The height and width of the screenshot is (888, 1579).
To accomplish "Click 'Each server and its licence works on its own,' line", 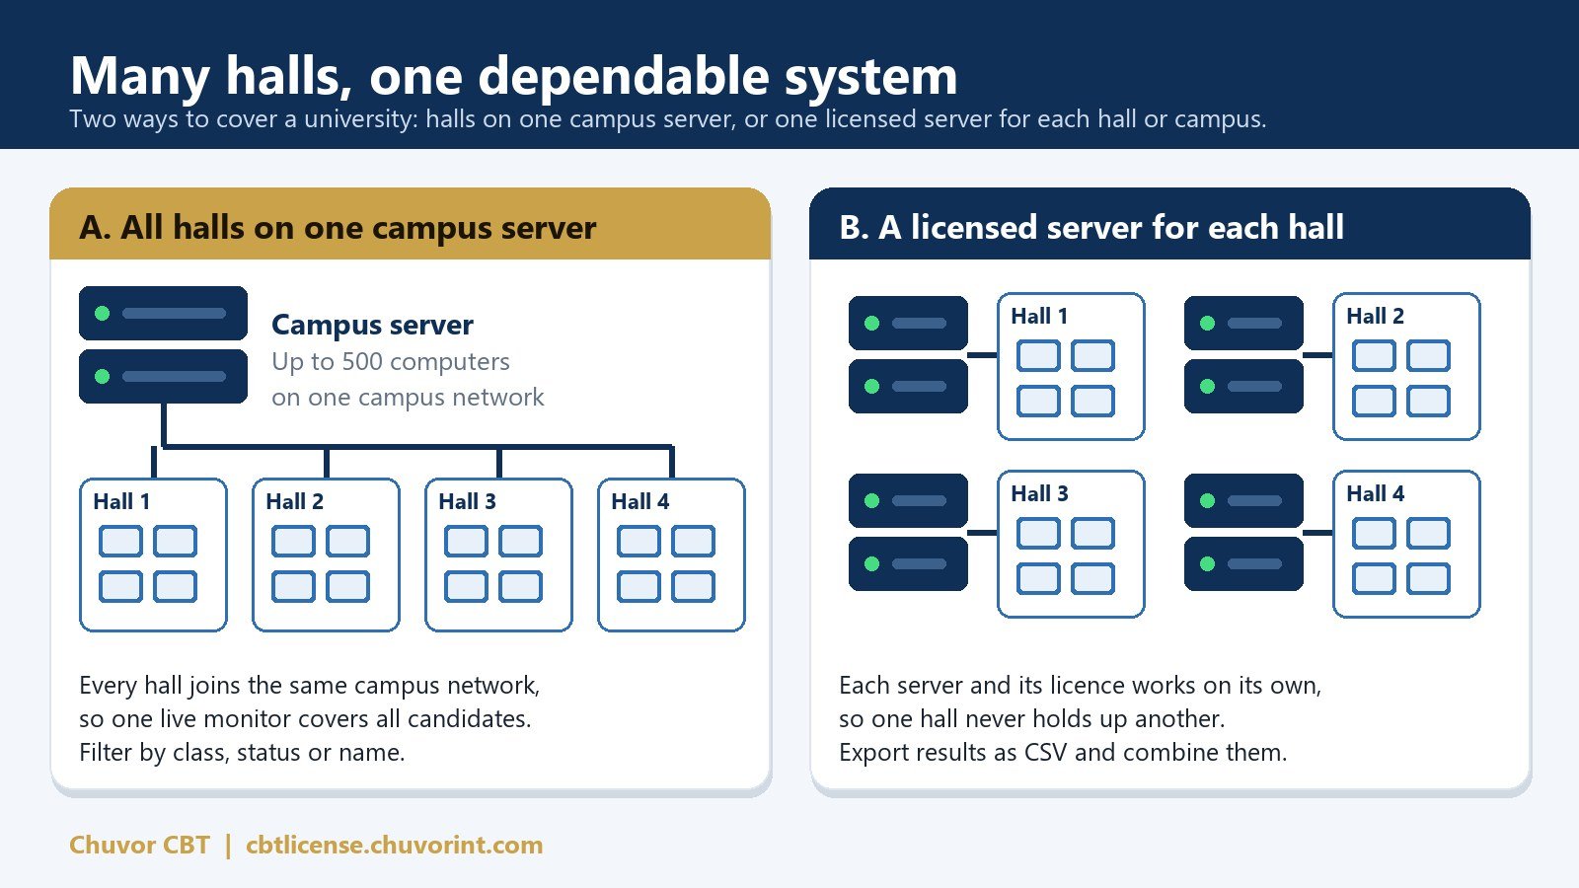I will 1080,686.
